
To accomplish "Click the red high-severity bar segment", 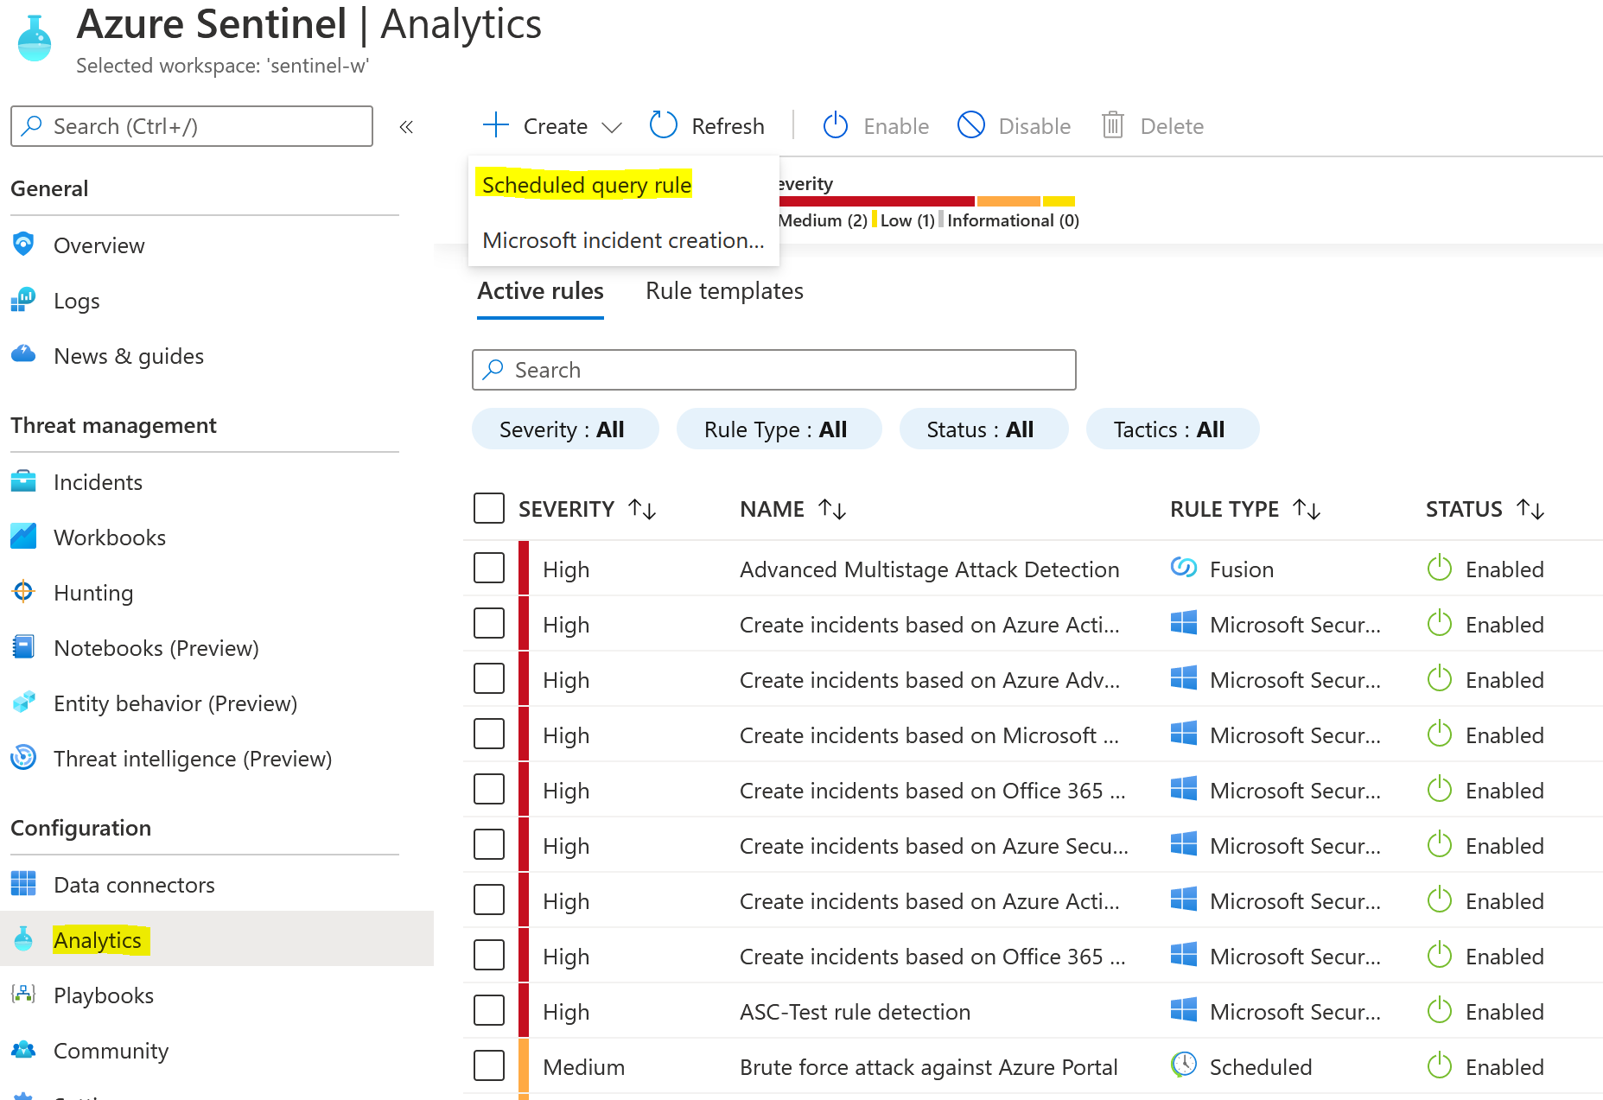I will tap(876, 200).
